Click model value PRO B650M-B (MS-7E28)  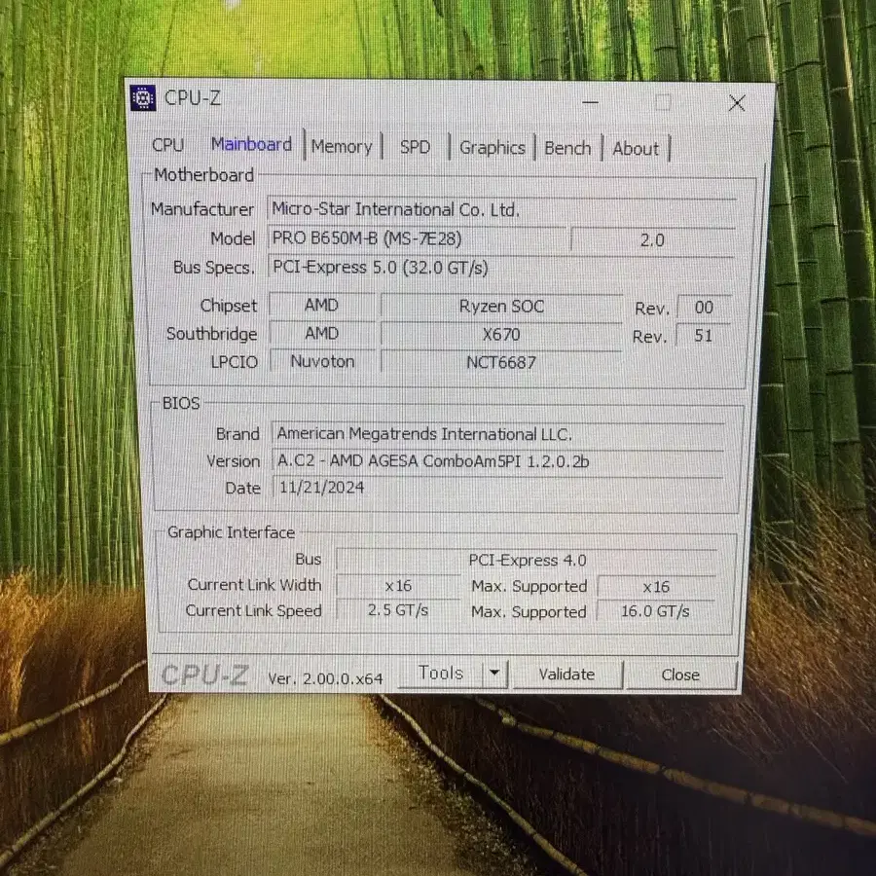pyautogui.click(x=417, y=238)
